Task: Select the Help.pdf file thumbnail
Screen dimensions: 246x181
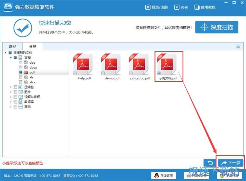Action: pyautogui.click(x=83, y=65)
